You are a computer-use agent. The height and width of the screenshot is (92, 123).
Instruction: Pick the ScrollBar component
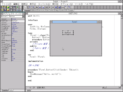[63, 7]
